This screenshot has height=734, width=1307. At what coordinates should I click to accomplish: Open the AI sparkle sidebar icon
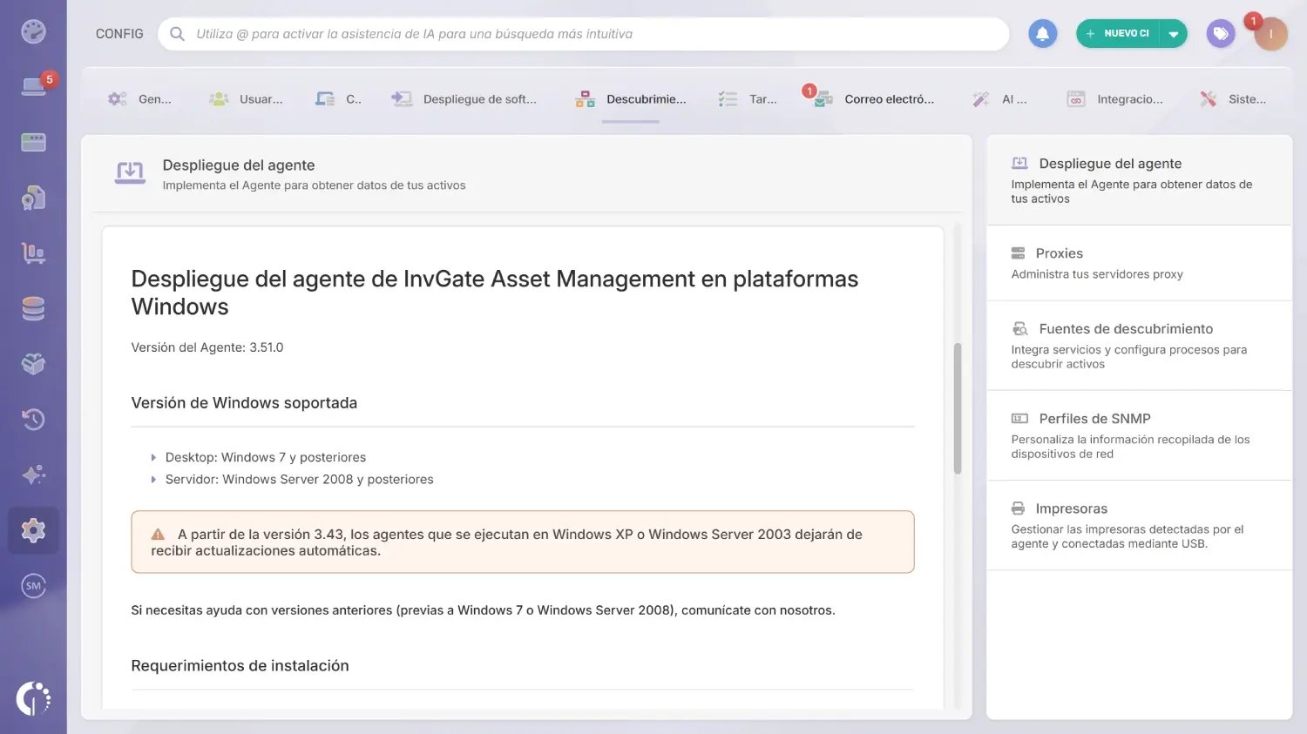[x=33, y=475]
